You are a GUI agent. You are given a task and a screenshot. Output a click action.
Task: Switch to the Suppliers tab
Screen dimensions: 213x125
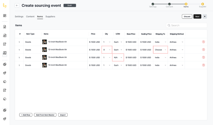tap(50, 16)
